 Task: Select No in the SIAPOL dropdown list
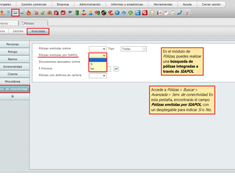(98, 69)
